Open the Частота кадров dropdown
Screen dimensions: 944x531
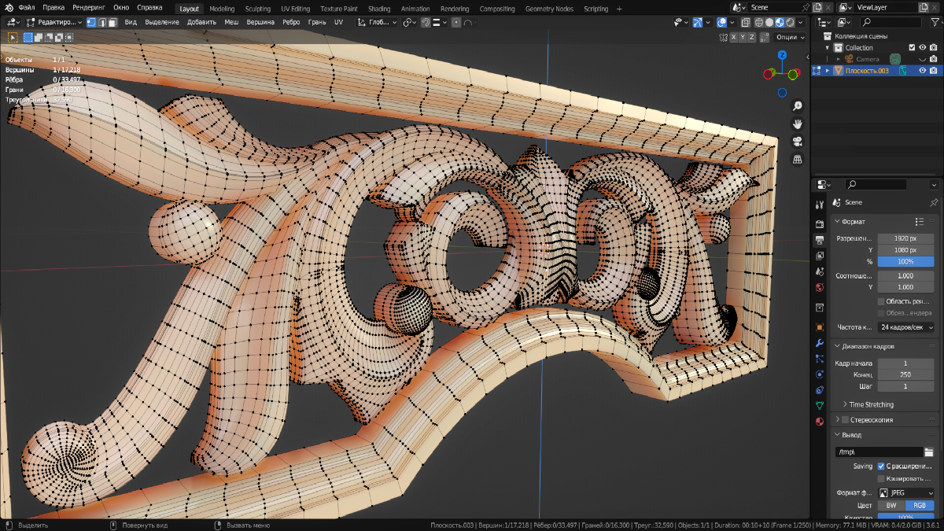pyautogui.click(x=905, y=327)
